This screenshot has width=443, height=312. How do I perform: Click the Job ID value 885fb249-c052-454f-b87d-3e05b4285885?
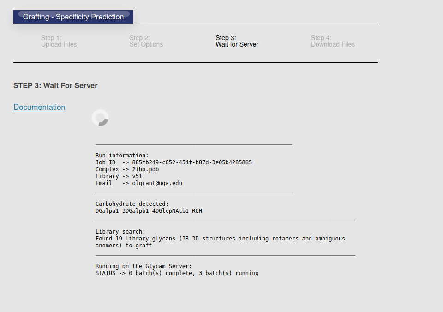pos(192,162)
